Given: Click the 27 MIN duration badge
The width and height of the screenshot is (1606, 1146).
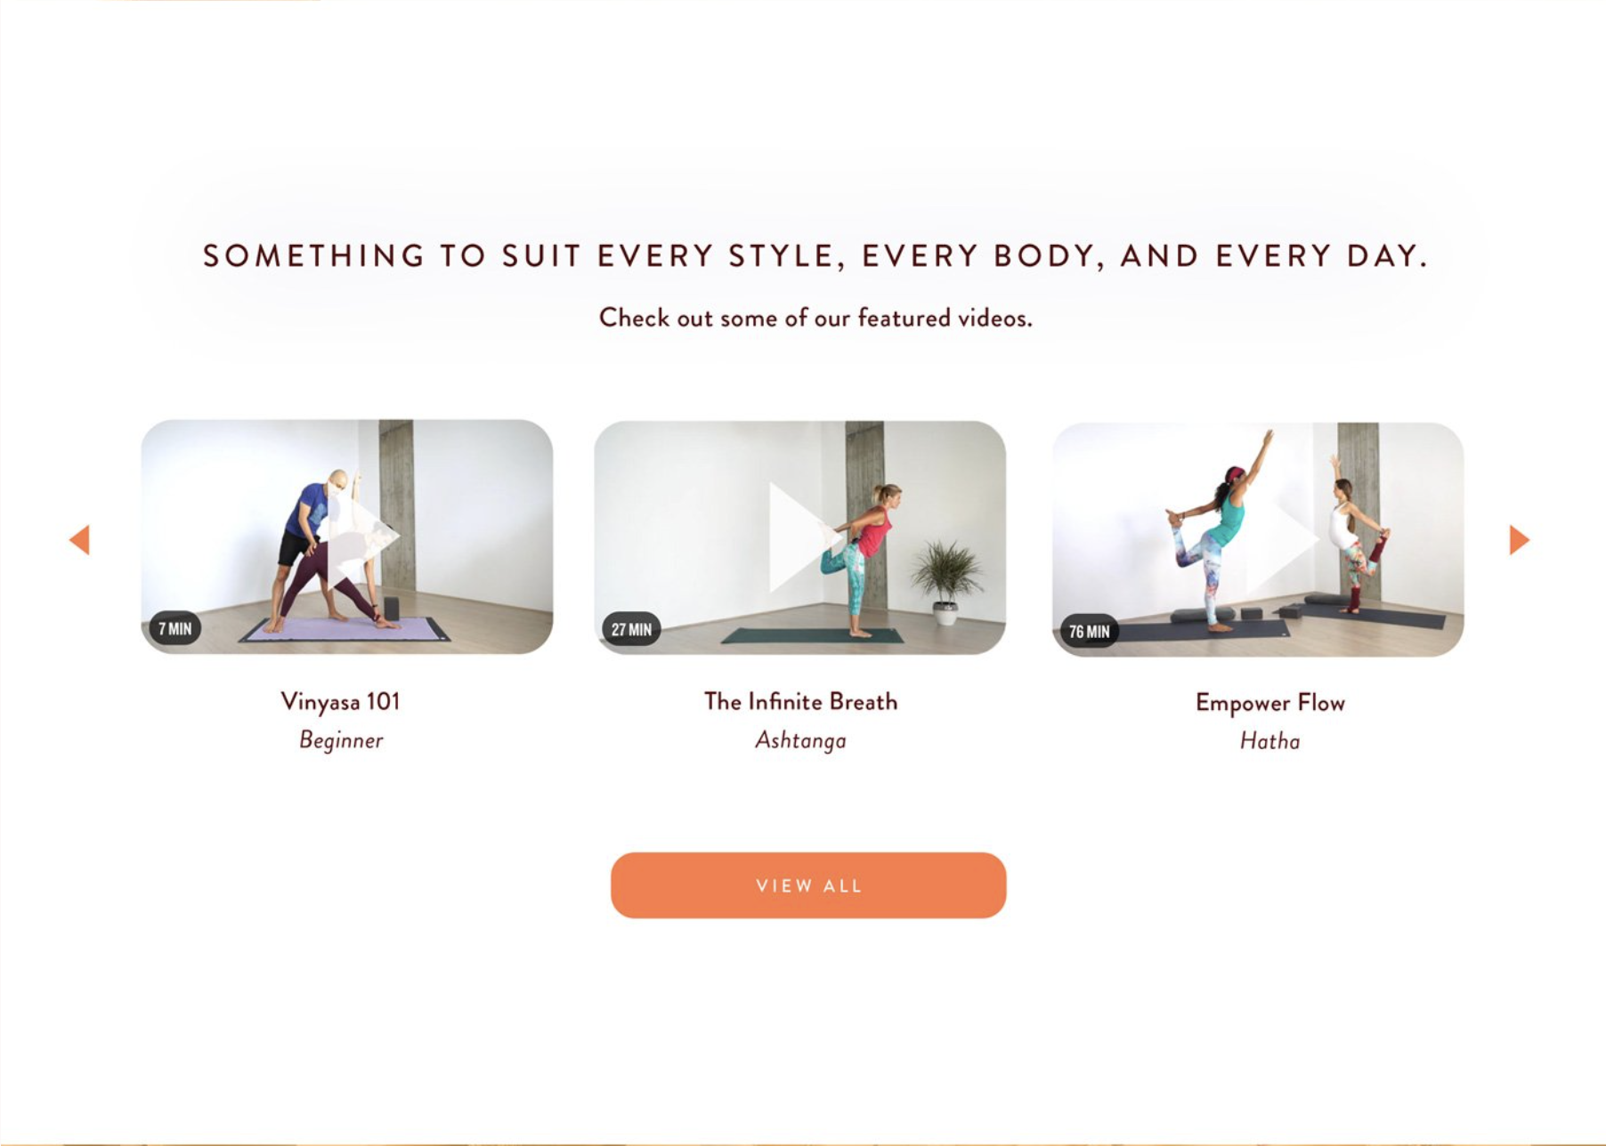Looking at the screenshot, I should click(x=631, y=629).
